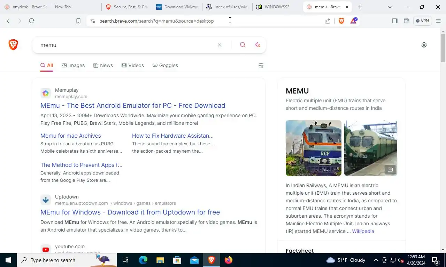The height and width of the screenshot is (267, 446).
Task: Open MEmu for Windows Uptodown result
Action: [x=130, y=212]
